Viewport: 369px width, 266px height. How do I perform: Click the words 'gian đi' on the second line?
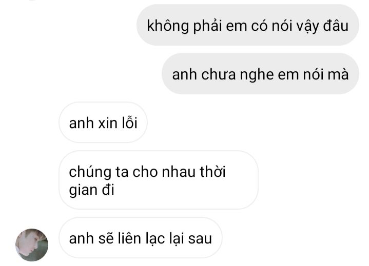click(91, 190)
